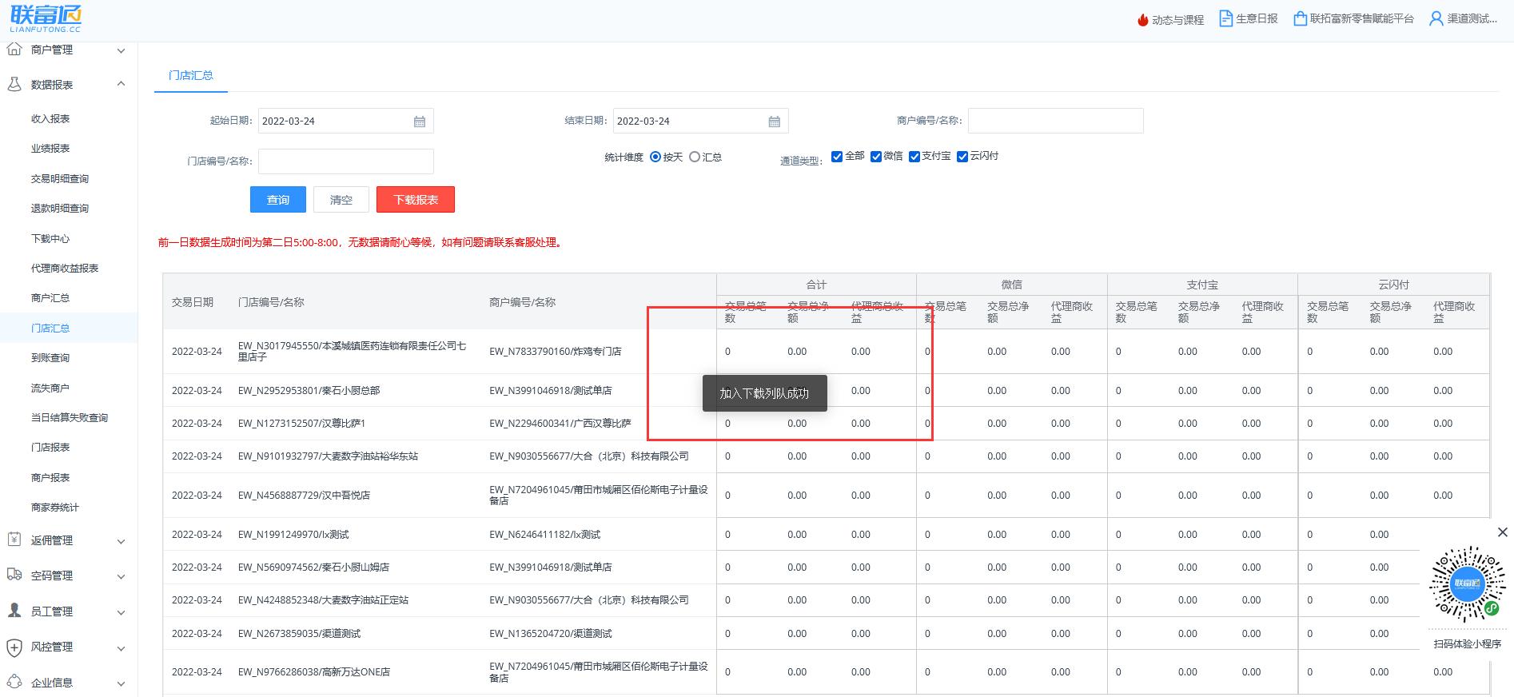This screenshot has height=697, width=1514.
Task: Select 门店汇总 in the sidebar
Action: (50, 328)
